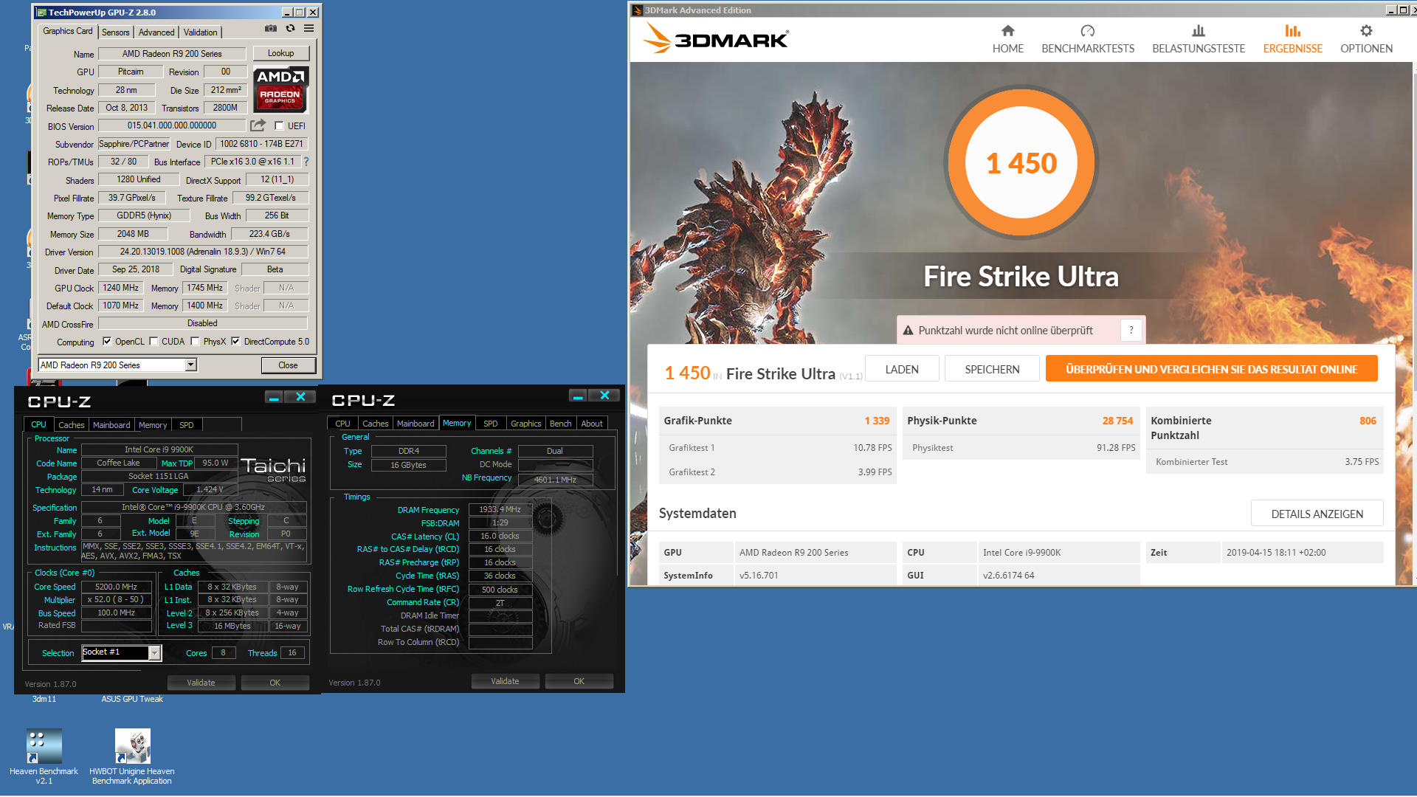Screen dimensions: 1417x797
Task: Click Validate in left CPU-Z window
Action: 201,683
